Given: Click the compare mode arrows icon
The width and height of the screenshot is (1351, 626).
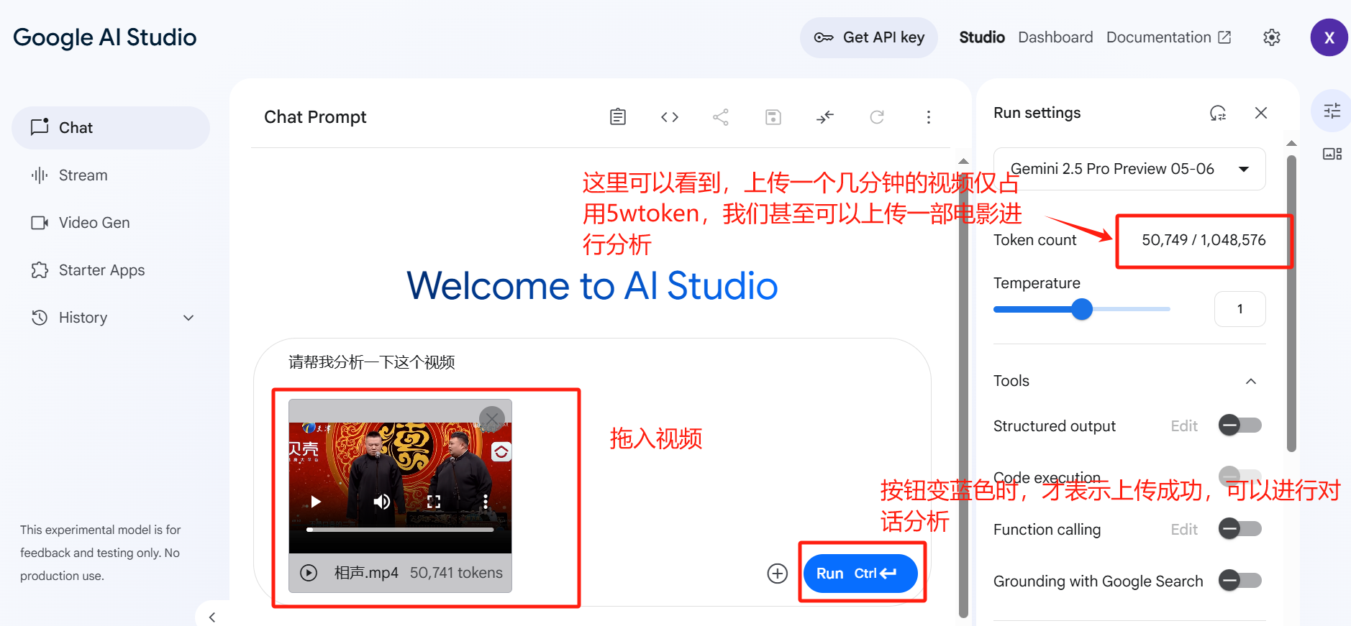Looking at the screenshot, I should [x=825, y=117].
